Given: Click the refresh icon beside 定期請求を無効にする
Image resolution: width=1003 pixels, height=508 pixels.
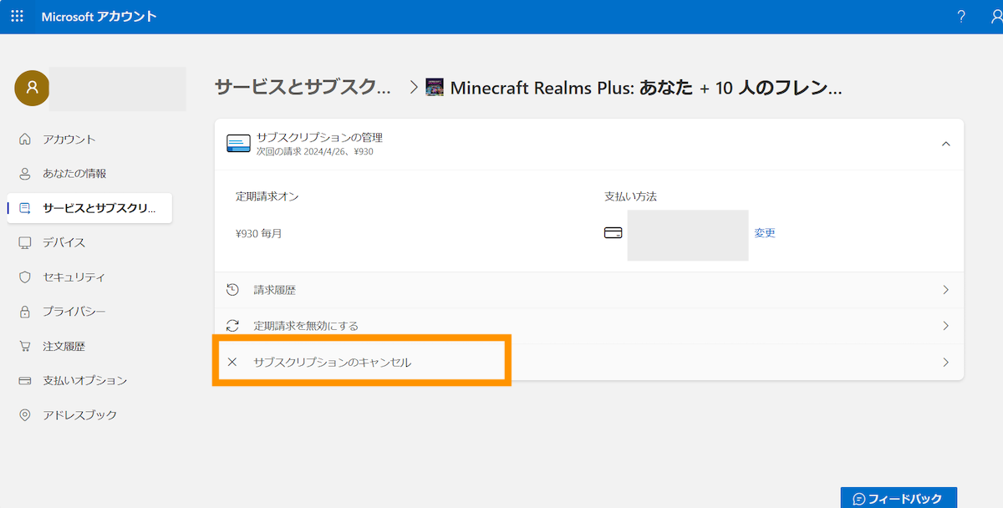Looking at the screenshot, I should 233,326.
